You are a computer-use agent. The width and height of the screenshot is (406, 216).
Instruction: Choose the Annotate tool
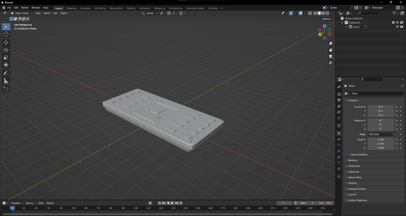click(x=6, y=73)
